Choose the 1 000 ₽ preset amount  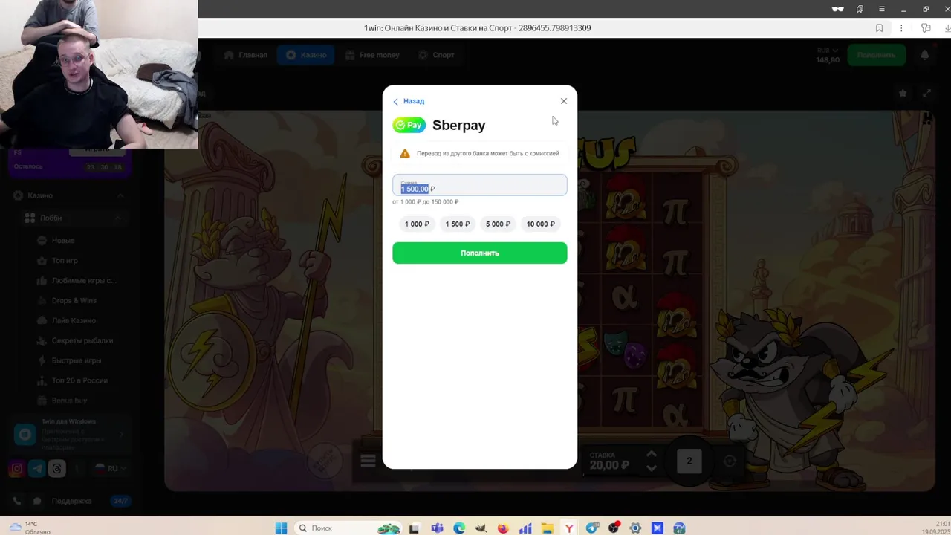tap(417, 224)
